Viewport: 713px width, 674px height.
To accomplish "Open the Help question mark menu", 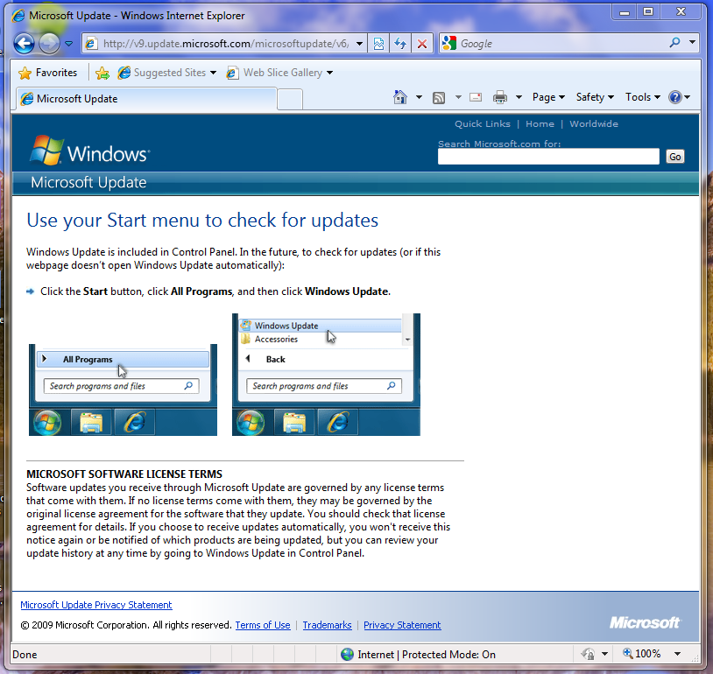I will (x=680, y=97).
